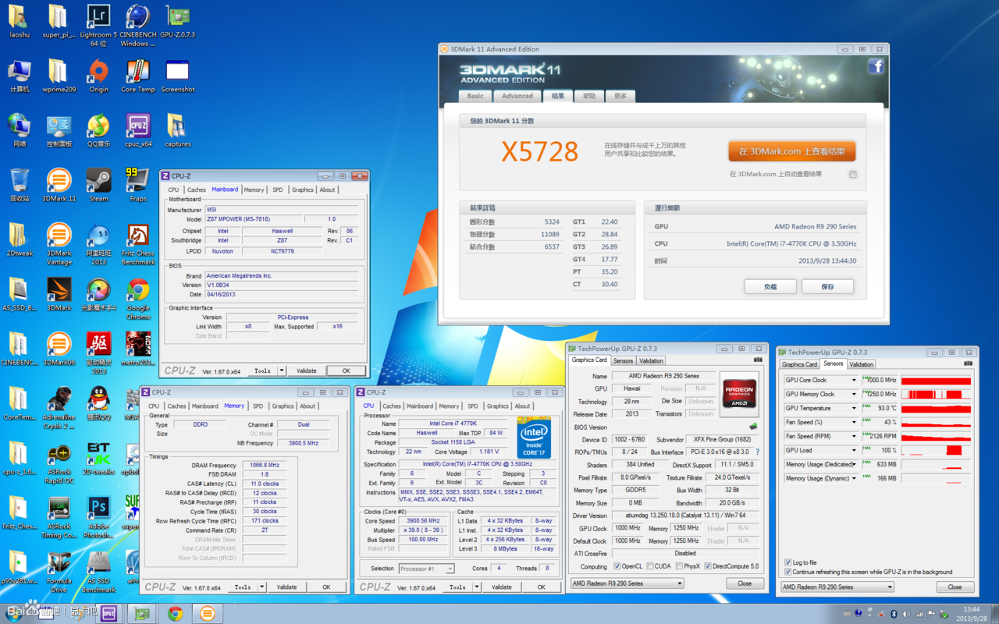Open the Memory Usage (Dedicated) dropdown
999x624 pixels.
[853, 465]
